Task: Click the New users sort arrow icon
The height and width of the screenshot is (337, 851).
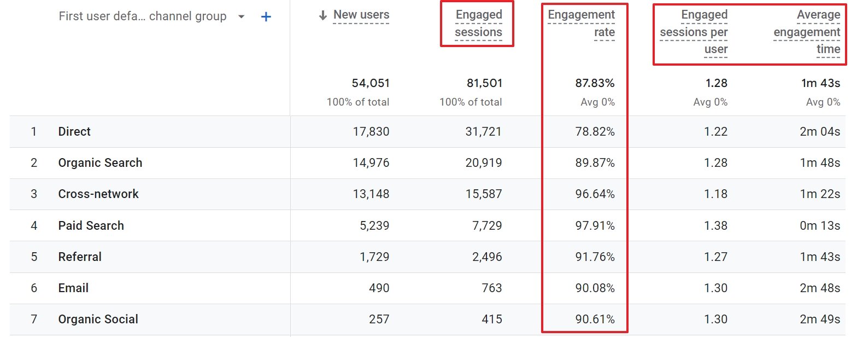Action: 322,15
